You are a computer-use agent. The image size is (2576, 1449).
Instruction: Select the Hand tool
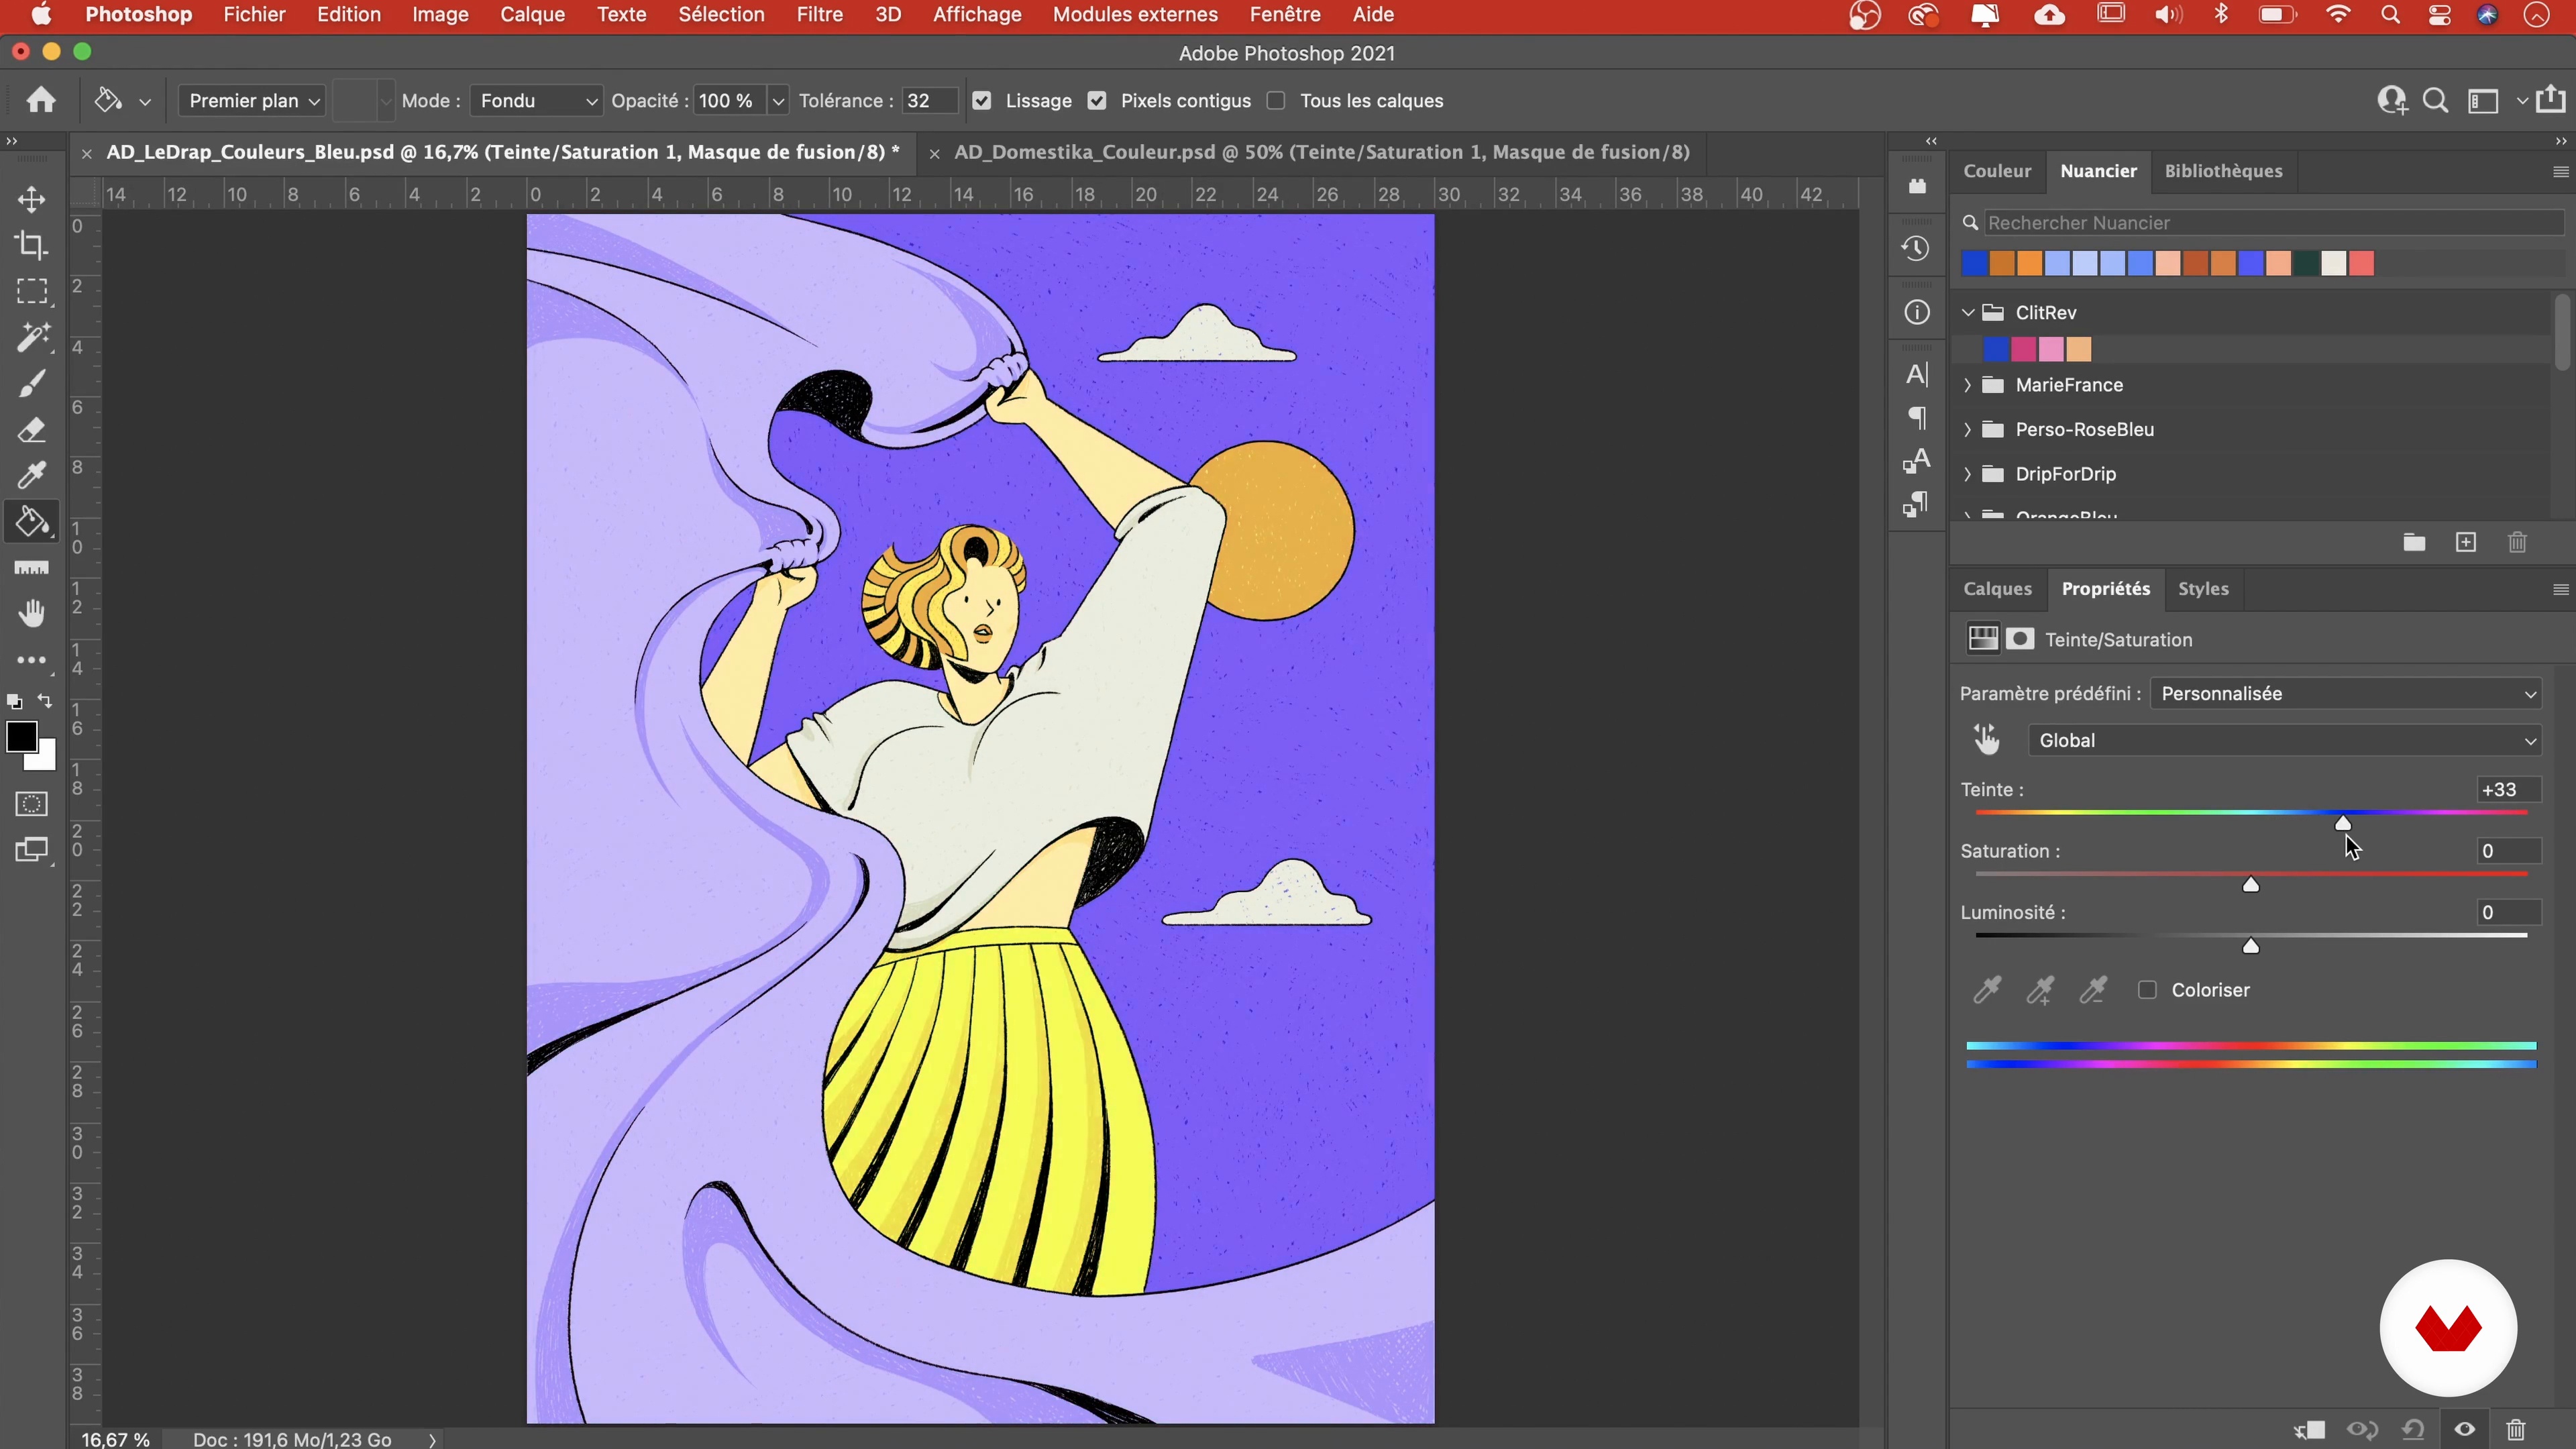31,613
